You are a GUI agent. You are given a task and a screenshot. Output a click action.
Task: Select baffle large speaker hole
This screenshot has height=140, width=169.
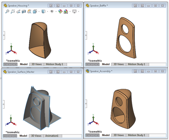click(125, 44)
